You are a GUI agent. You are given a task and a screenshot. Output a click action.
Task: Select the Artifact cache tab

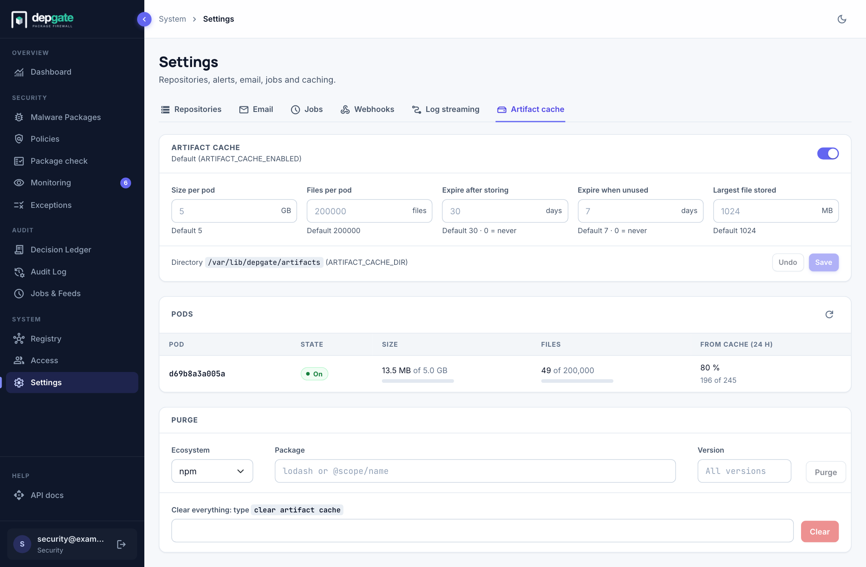530,109
